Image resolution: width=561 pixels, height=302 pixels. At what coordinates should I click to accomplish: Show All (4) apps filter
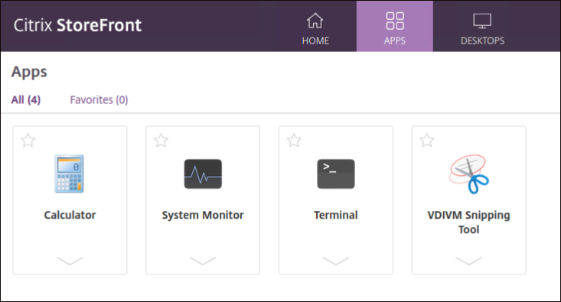point(26,99)
